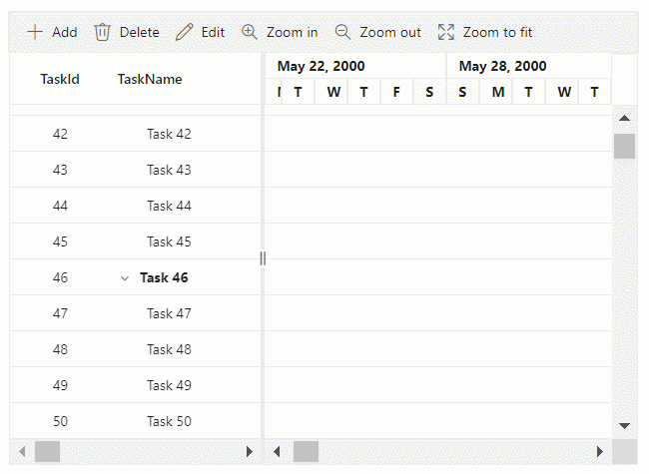The width and height of the screenshot is (649, 474).
Task: Click the Zoom out magnifier icon
Action: (342, 32)
